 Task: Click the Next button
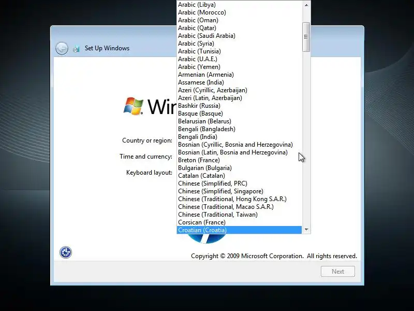[x=338, y=272]
